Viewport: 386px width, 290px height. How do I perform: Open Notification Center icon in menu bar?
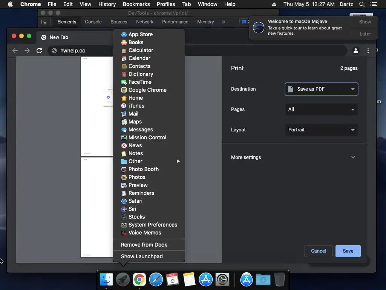pyautogui.click(x=374, y=4)
